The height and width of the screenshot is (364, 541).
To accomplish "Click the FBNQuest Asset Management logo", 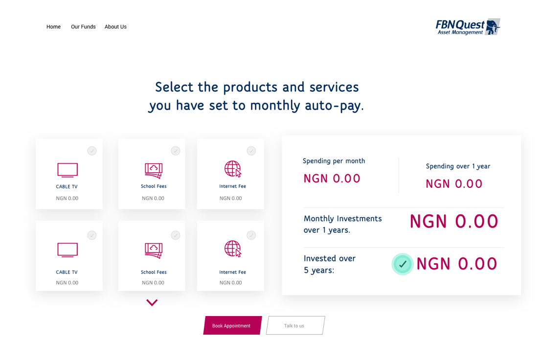I will 468,27.
